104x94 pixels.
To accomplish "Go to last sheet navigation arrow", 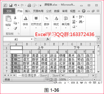I will tap(14, 75).
